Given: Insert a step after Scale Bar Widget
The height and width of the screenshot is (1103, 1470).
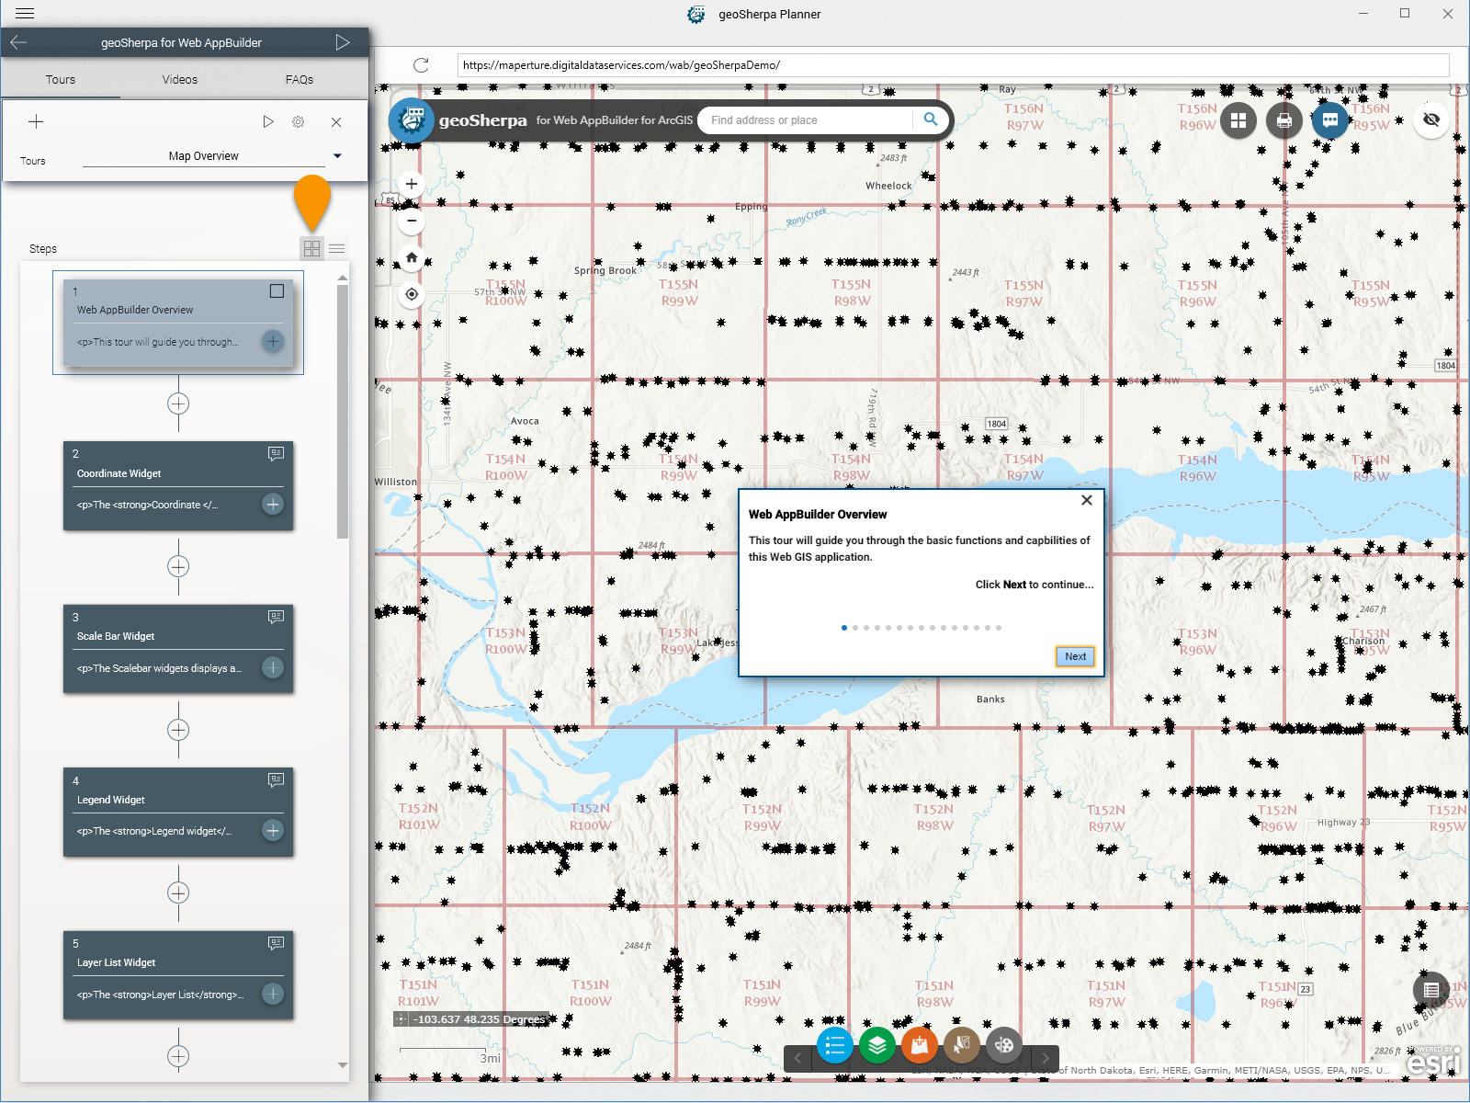Looking at the screenshot, I should click(178, 730).
